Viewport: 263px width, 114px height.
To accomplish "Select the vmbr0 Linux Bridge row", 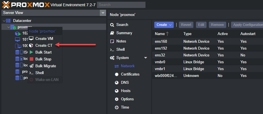I will pyautogui.click(x=207, y=62).
